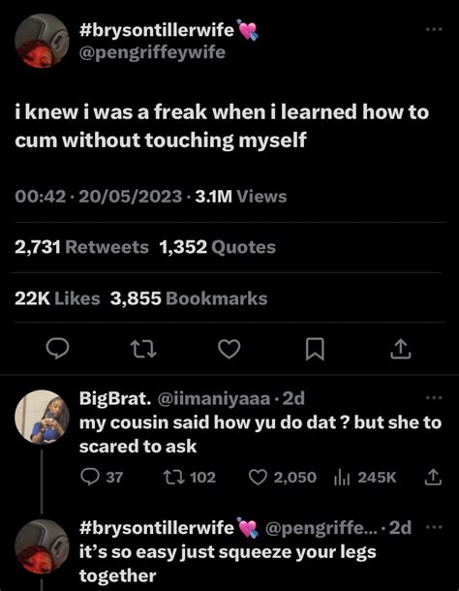Like BigBrat's reply with 2,050 likes

[283, 478]
